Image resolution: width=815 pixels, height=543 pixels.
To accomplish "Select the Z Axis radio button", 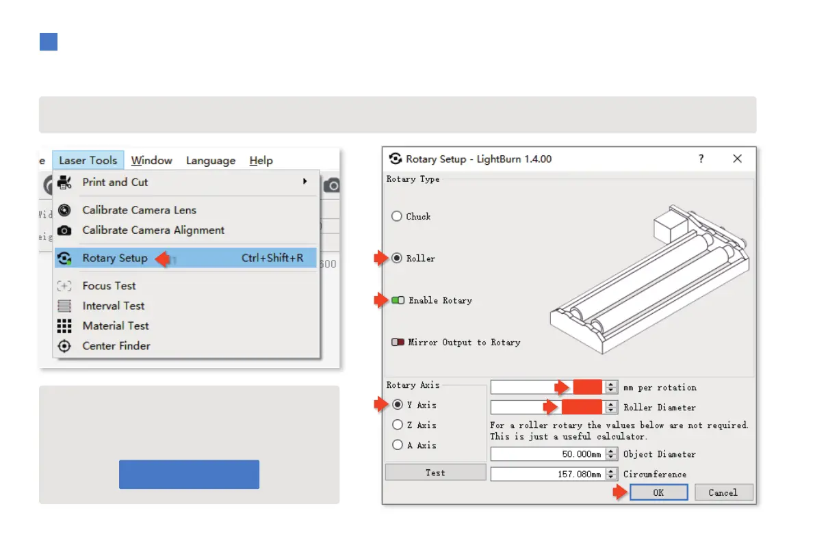I will [397, 425].
